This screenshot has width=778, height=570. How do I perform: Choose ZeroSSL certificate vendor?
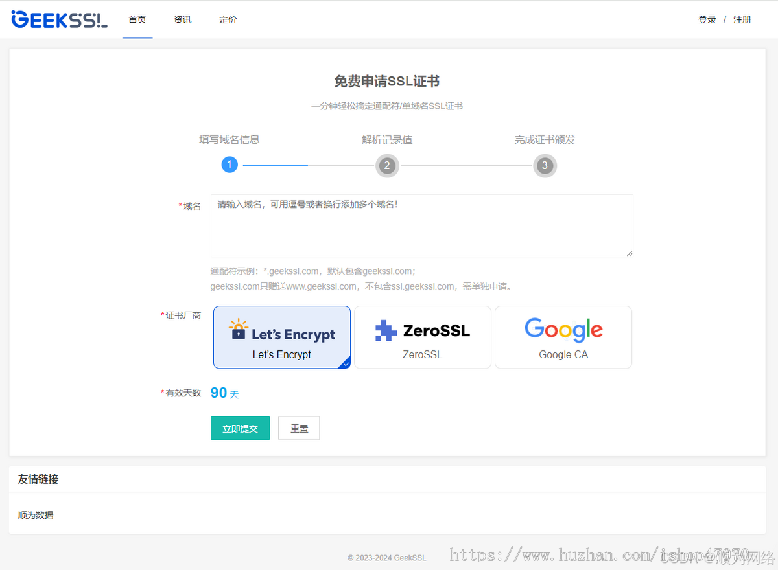coord(423,337)
